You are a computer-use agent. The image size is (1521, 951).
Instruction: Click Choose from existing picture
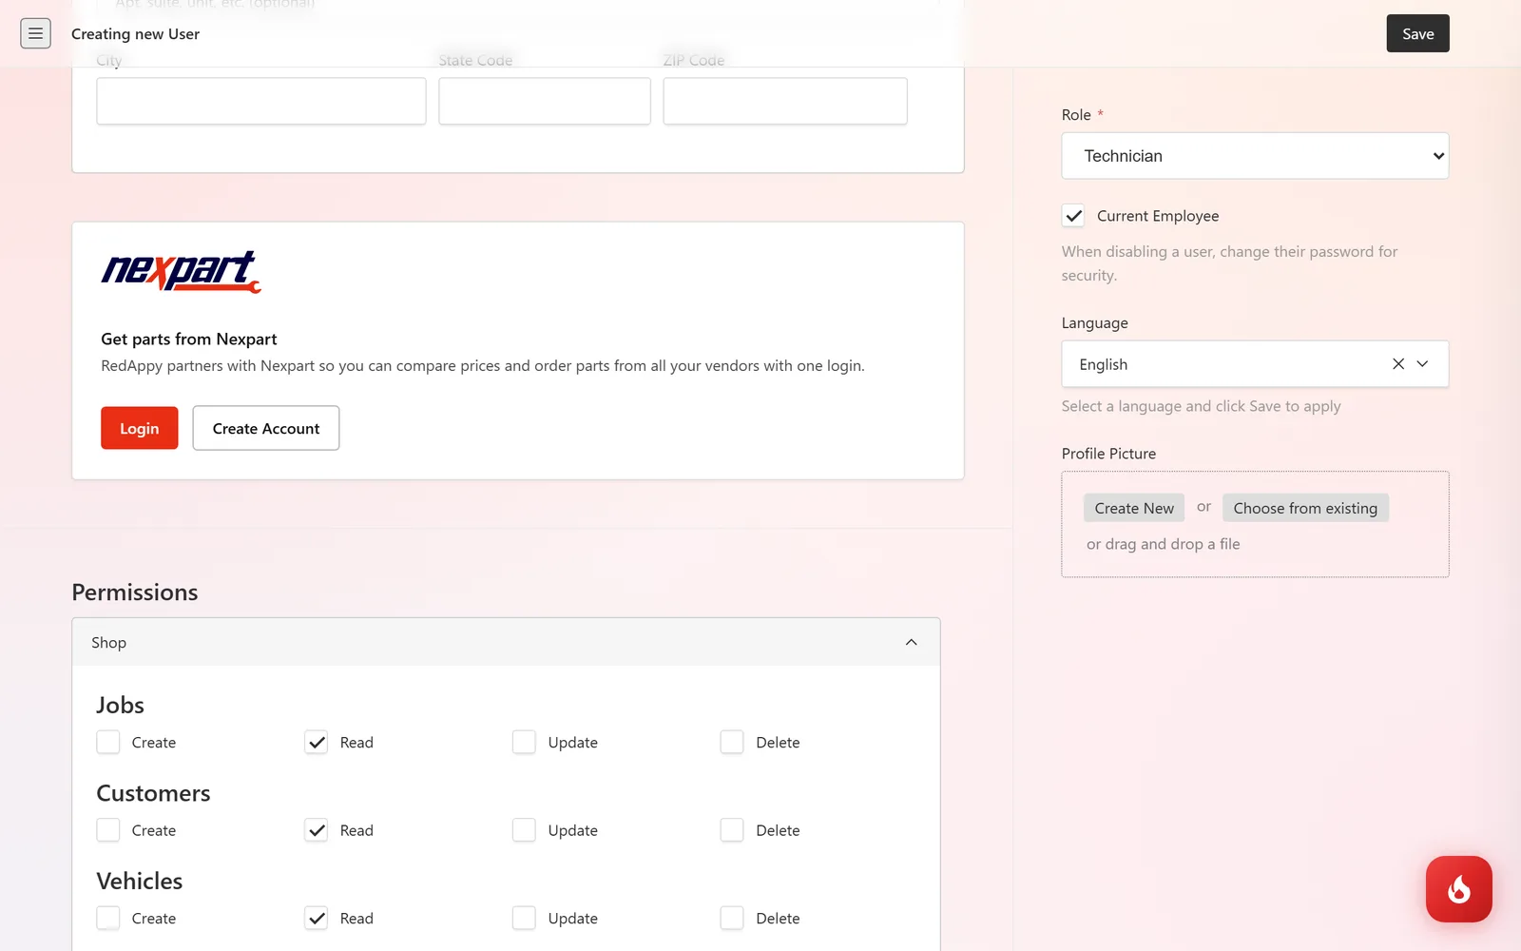[x=1305, y=508]
